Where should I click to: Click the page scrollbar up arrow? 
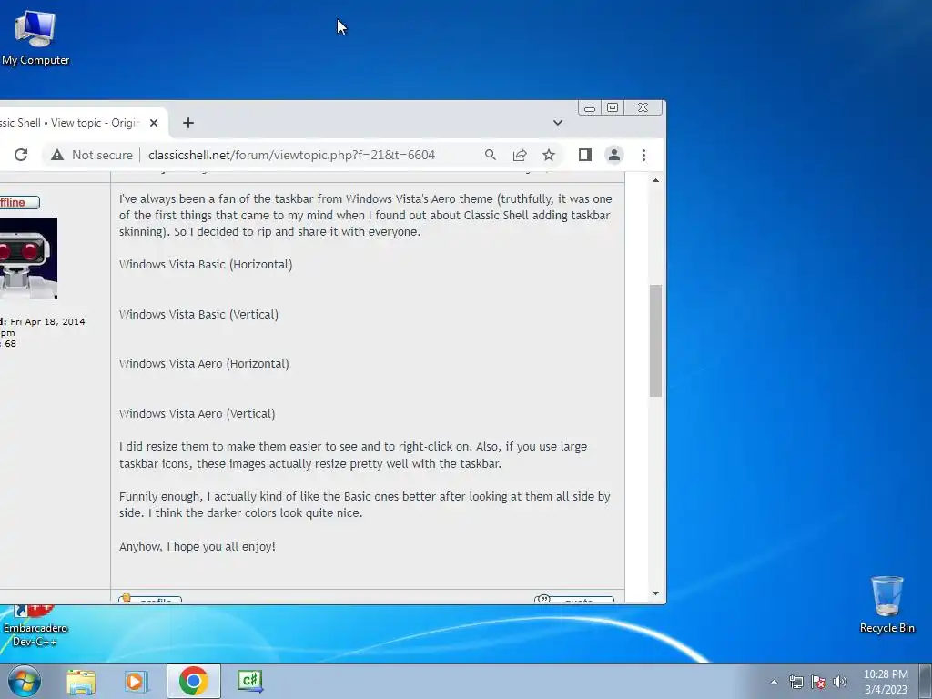(x=655, y=180)
